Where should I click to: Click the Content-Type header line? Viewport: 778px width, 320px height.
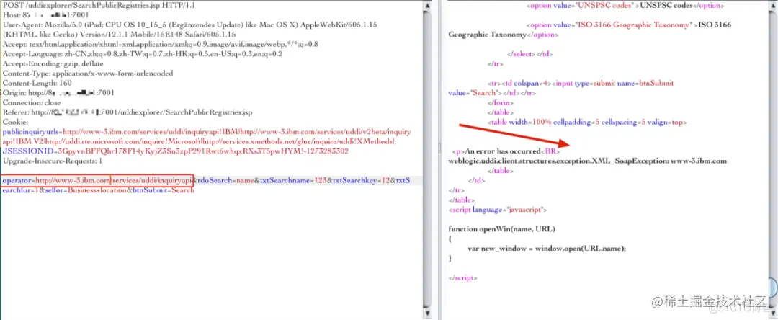click(88, 74)
